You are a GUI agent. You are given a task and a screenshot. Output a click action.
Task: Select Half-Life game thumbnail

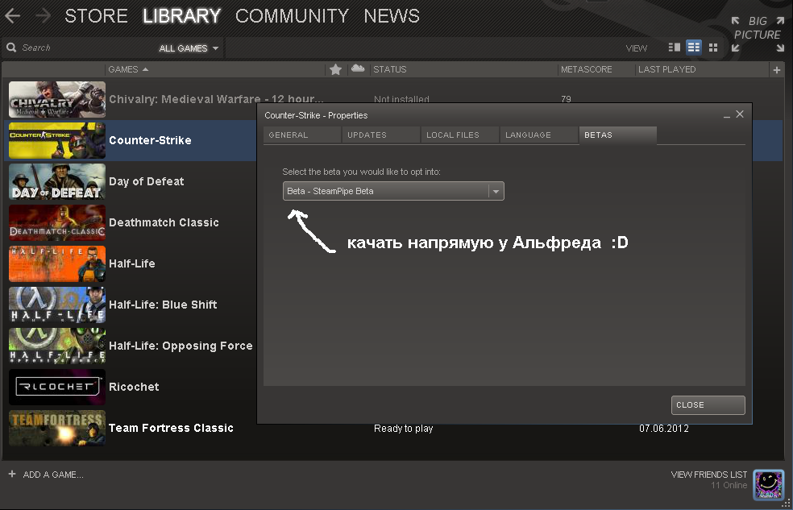pyautogui.click(x=57, y=263)
